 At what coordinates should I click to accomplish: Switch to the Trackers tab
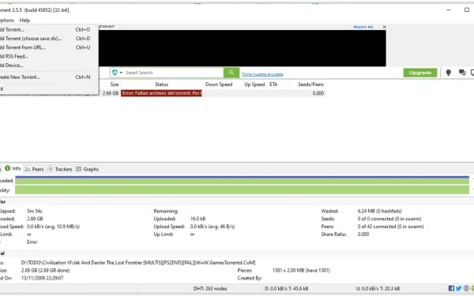[x=60, y=169]
